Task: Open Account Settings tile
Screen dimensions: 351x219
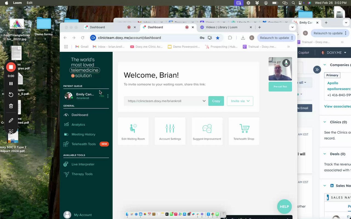Action: pos(170,131)
